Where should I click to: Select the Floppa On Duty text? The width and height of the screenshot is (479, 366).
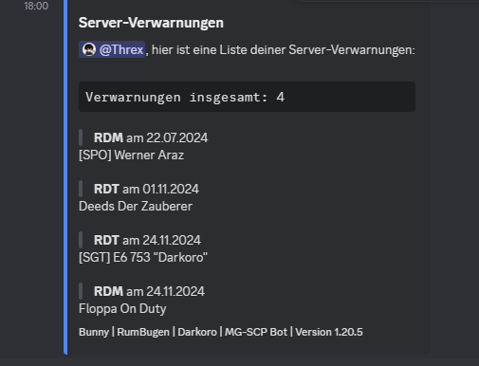click(x=122, y=309)
